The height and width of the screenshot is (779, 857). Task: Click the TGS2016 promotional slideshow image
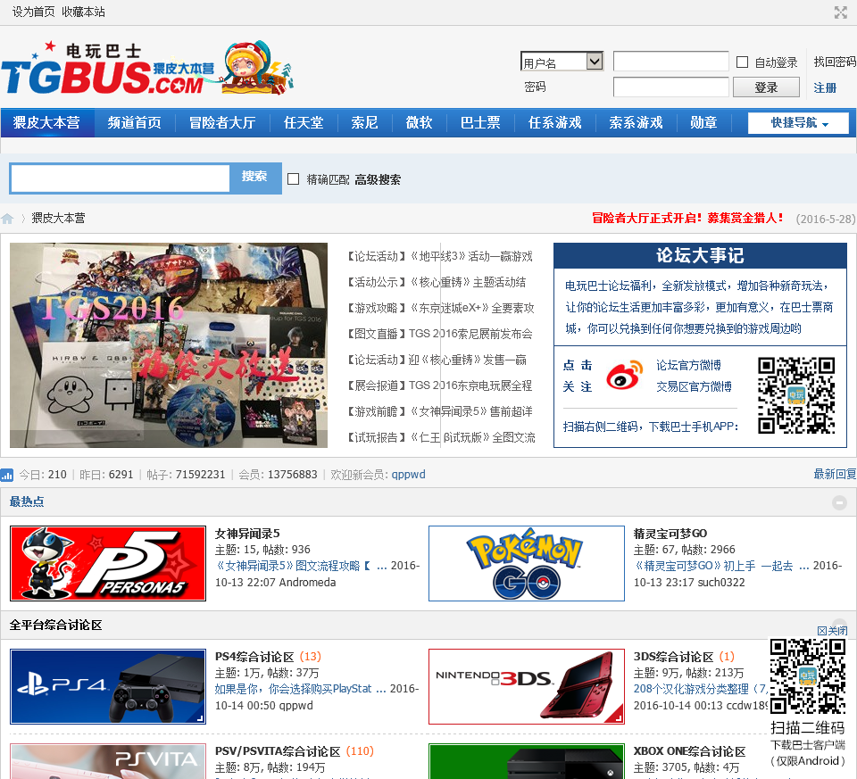pos(169,345)
